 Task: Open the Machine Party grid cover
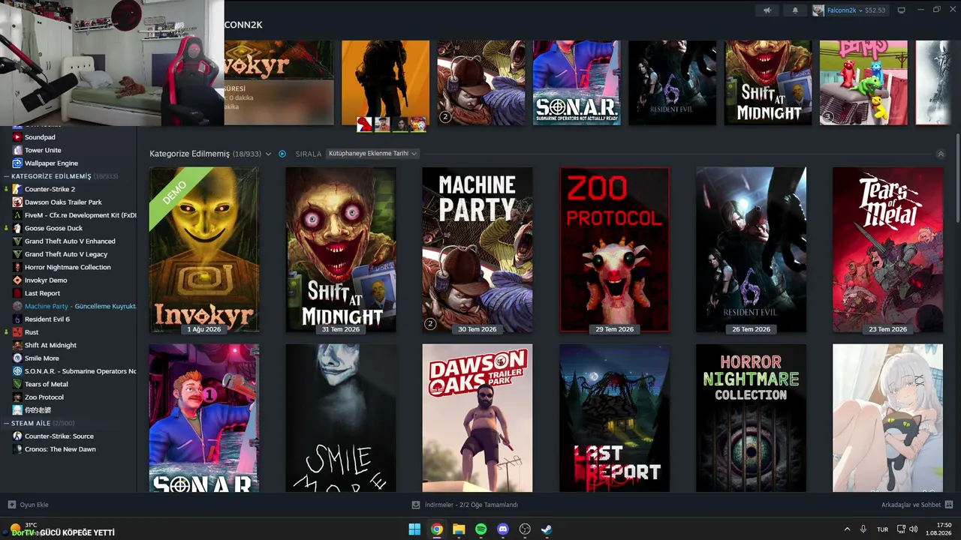(x=477, y=249)
